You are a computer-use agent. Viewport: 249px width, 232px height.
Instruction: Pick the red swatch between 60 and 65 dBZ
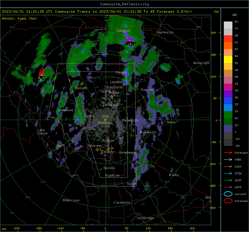(x=228, y=39)
